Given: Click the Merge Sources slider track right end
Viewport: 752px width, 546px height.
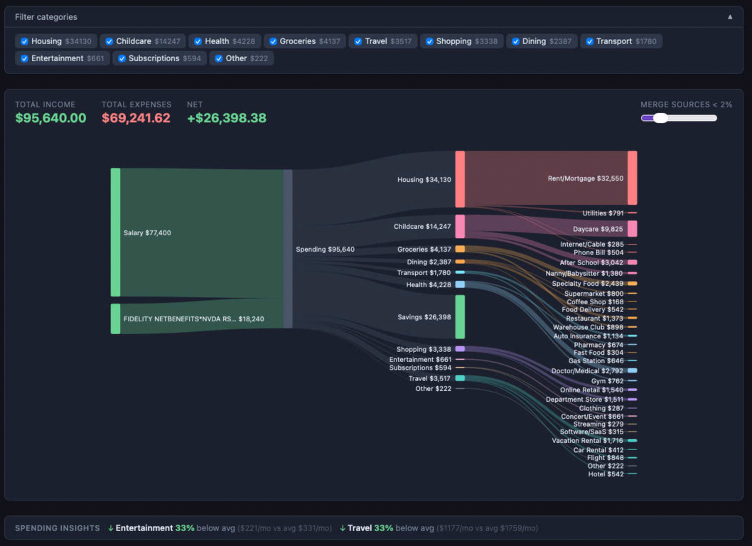Looking at the screenshot, I should click(714, 118).
